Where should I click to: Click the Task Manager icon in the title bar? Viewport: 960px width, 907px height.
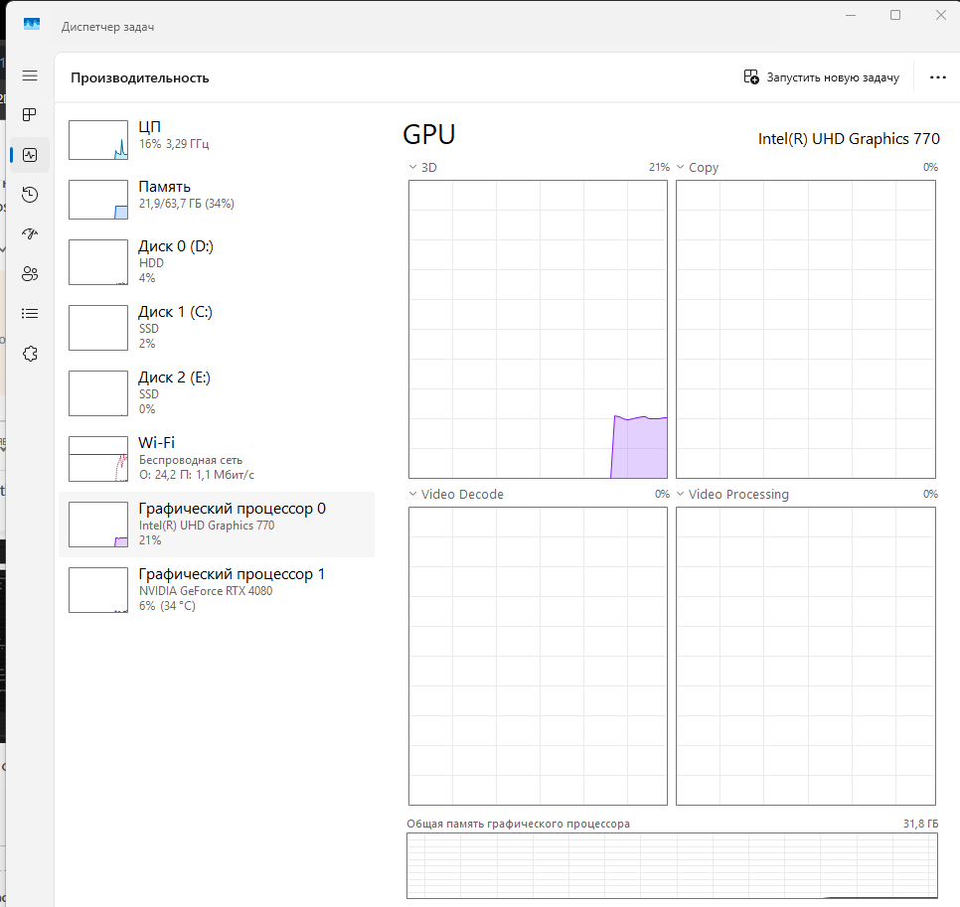click(x=31, y=22)
